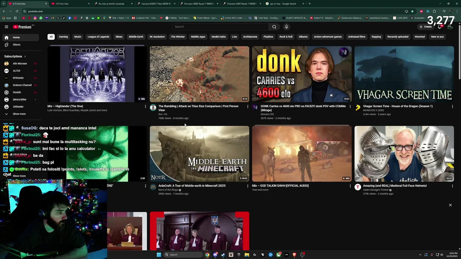
Task: Open Dot. CG channel avatar
Action: pos(153,108)
